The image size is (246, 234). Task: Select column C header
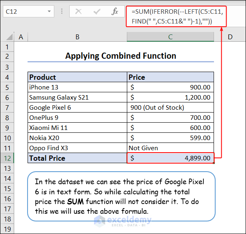tap(170, 37)
